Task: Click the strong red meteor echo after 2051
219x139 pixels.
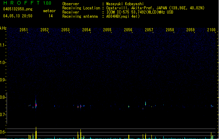Action: click(36, 105)
